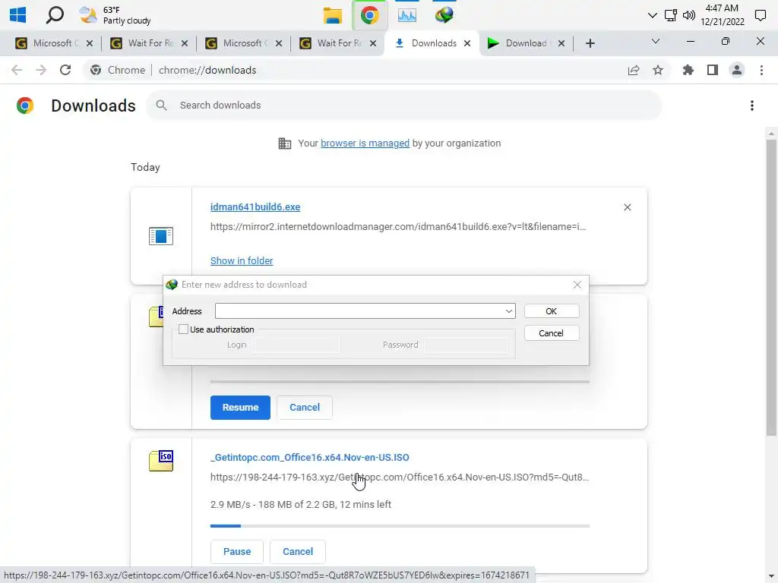Viewport: 778px width, 583px height.
Task: Switch to the Chrome taskbar icon
Action: point(370,15)
